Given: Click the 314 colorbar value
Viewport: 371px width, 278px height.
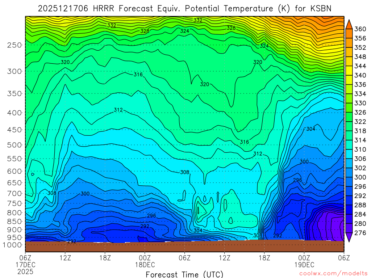Looking at the screenshot, I should click(360, 140).
